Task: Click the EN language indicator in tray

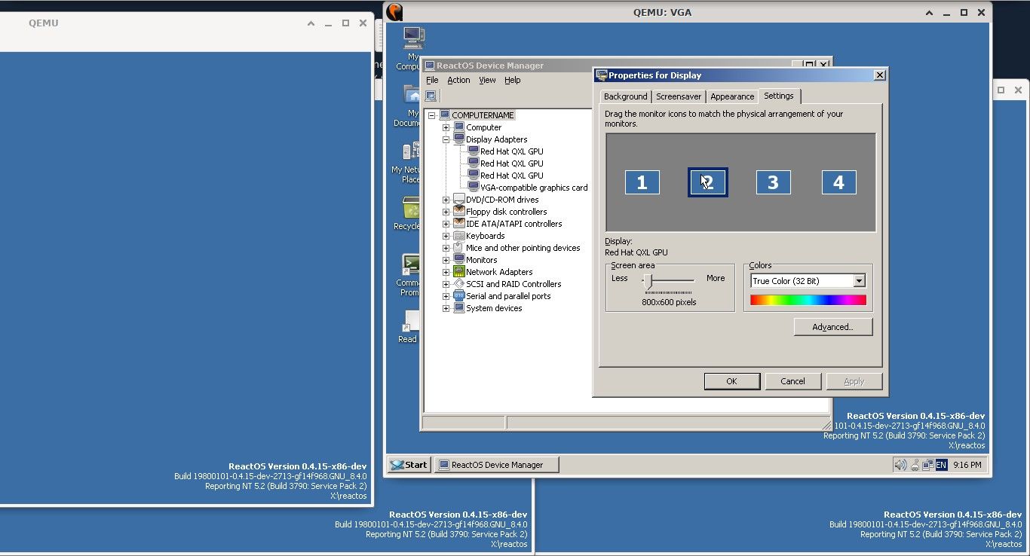Action: tap(941, 465)
